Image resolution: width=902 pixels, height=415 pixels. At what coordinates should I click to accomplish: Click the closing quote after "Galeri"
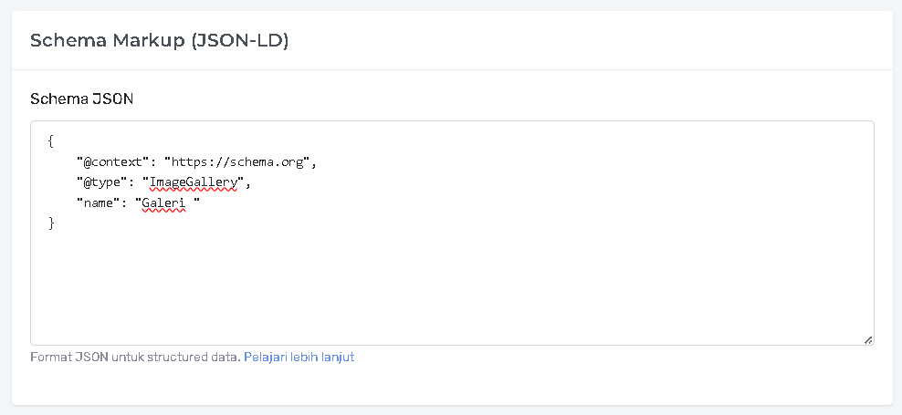(x=195, y=202)
